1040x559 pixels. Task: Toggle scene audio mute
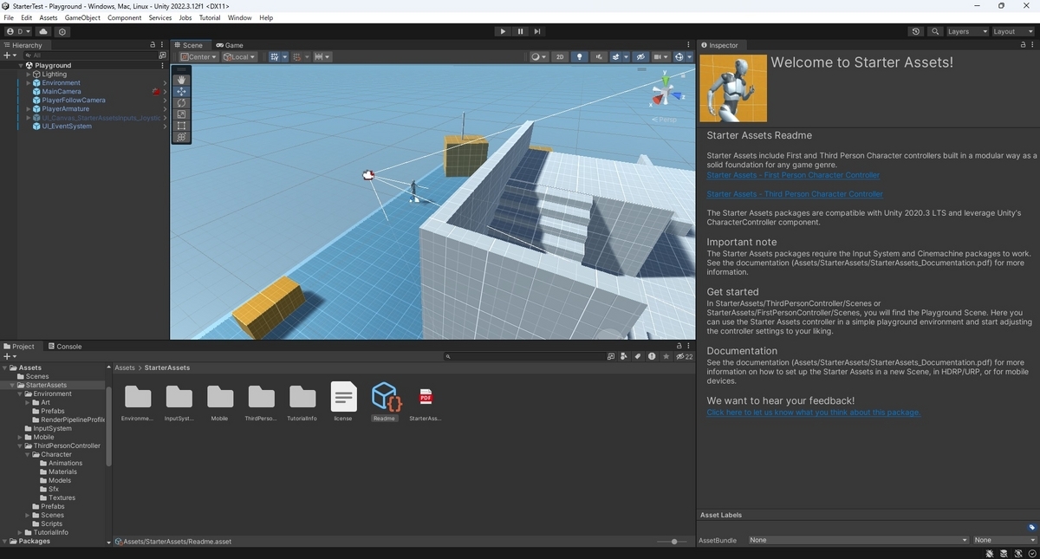[x=599, y=57]
